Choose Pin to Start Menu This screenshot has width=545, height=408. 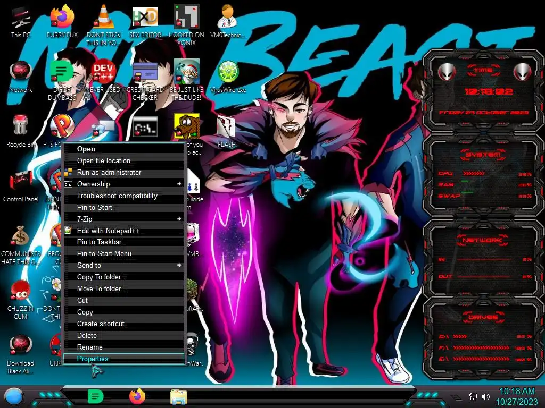[123, 253]
